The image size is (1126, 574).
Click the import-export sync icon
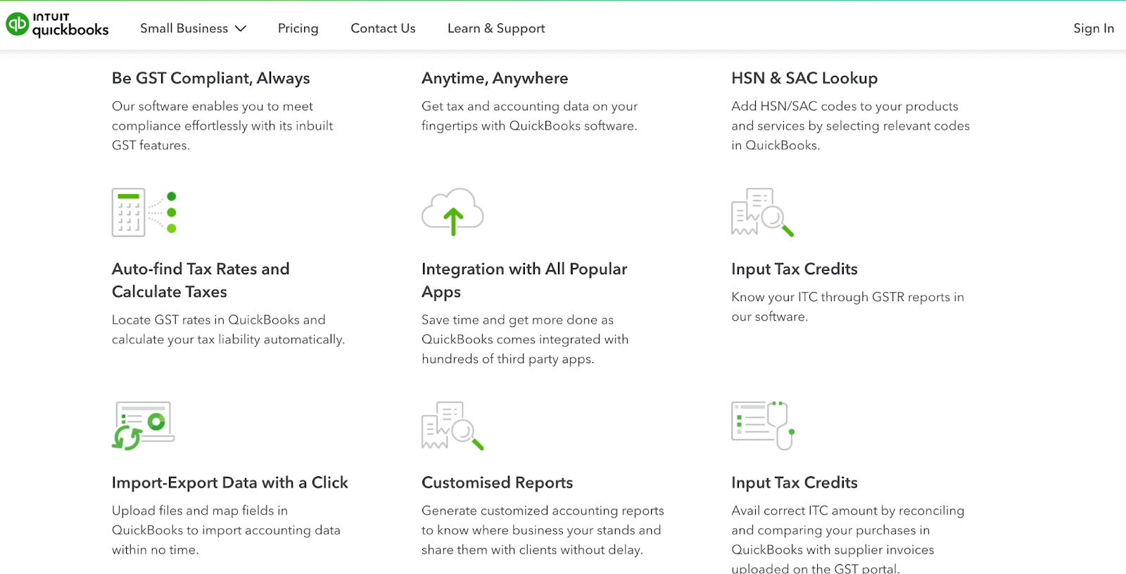click(143, 426)
